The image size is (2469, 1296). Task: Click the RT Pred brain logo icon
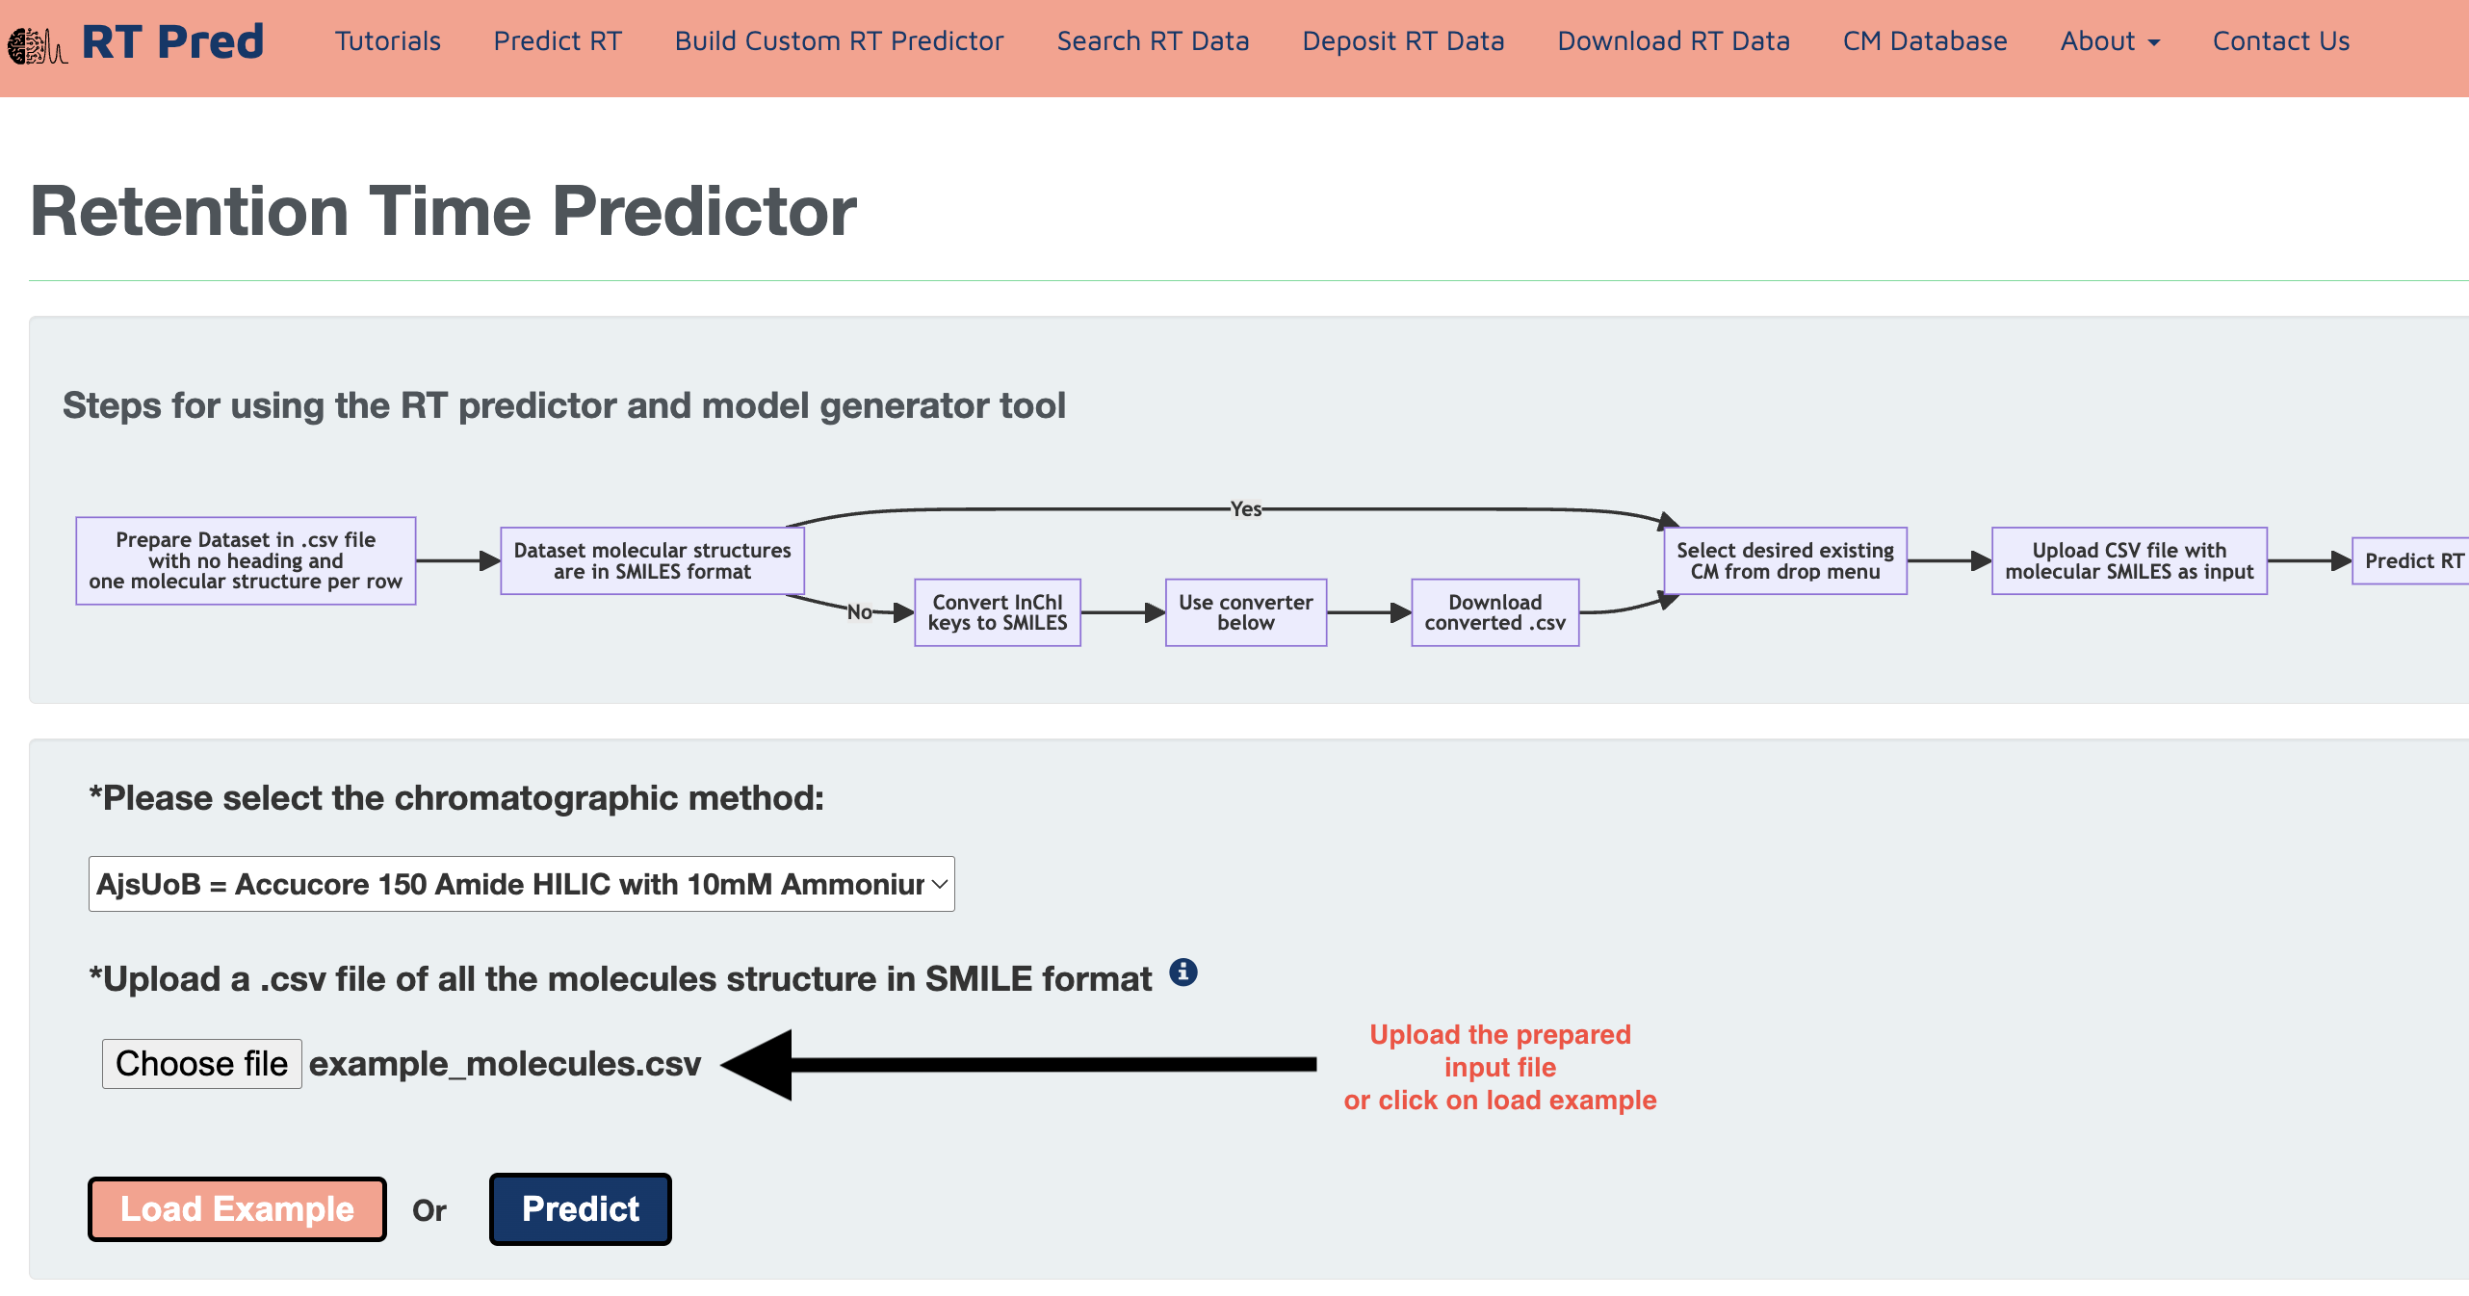click(37, 44)
